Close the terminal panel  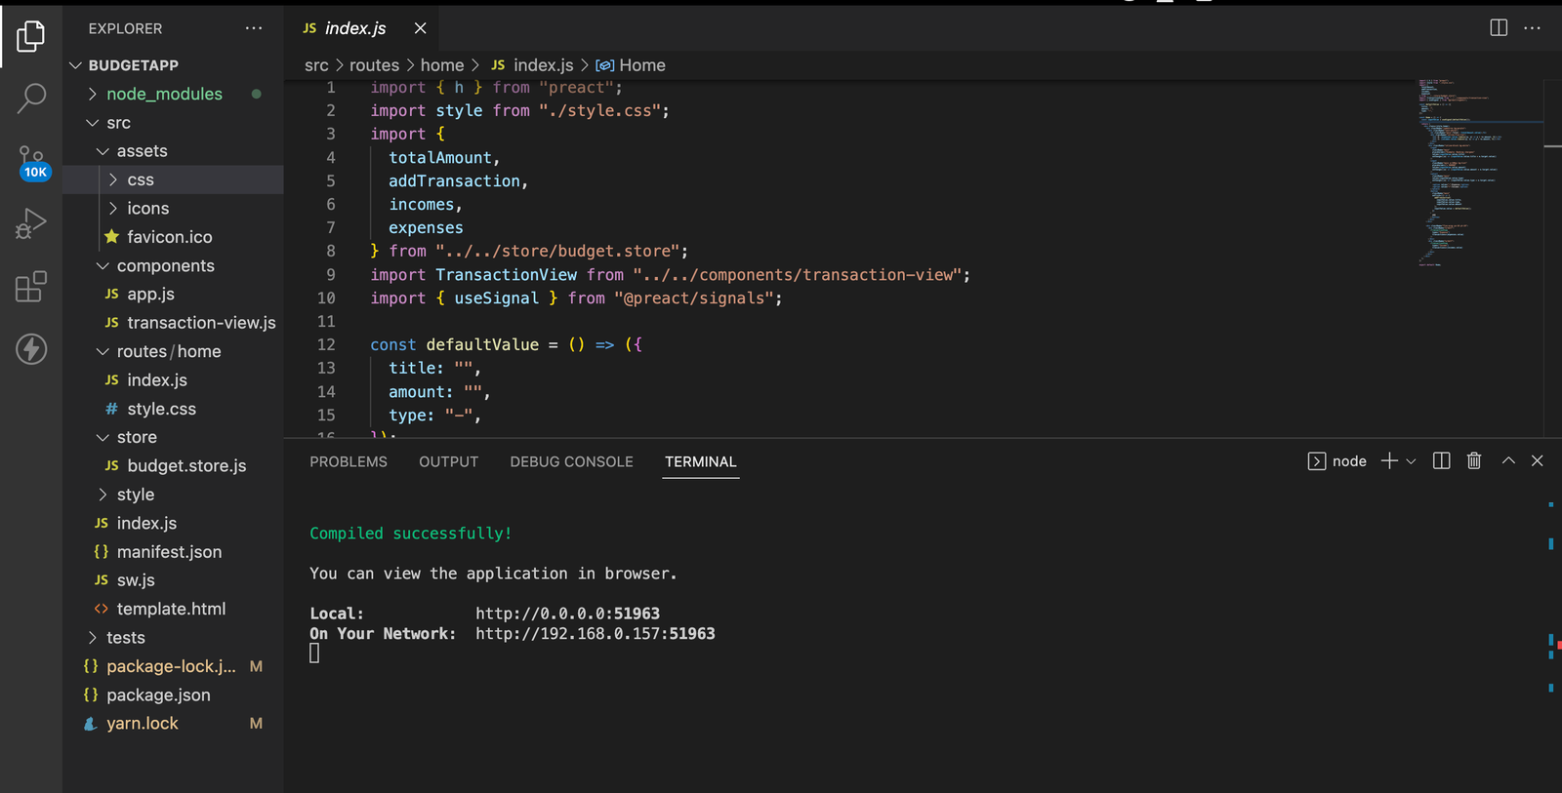[x=1538, y=461]
